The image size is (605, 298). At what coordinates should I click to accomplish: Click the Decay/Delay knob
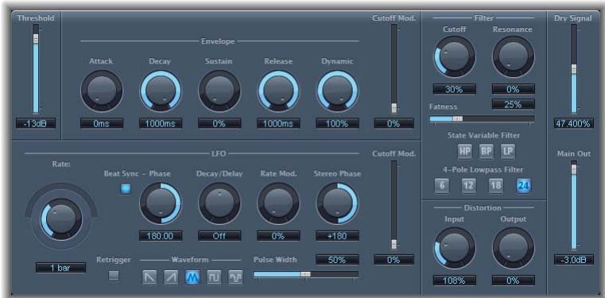tap(219, 203)
